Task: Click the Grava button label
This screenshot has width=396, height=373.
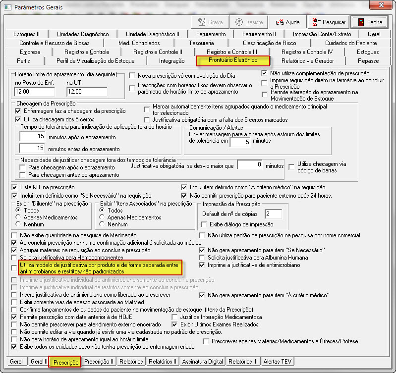Action: [x=215, y=22]
